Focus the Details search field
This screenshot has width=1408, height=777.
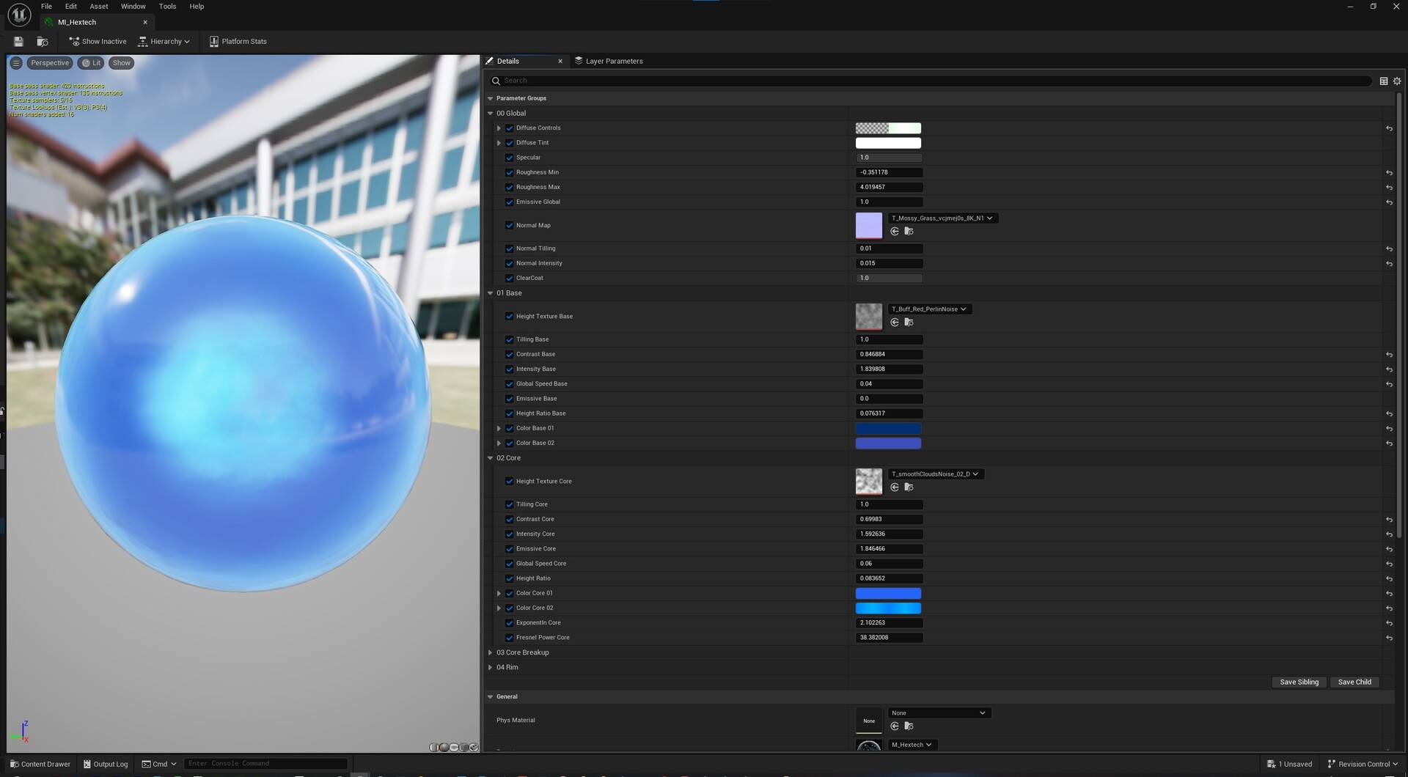tap(930, 81)
